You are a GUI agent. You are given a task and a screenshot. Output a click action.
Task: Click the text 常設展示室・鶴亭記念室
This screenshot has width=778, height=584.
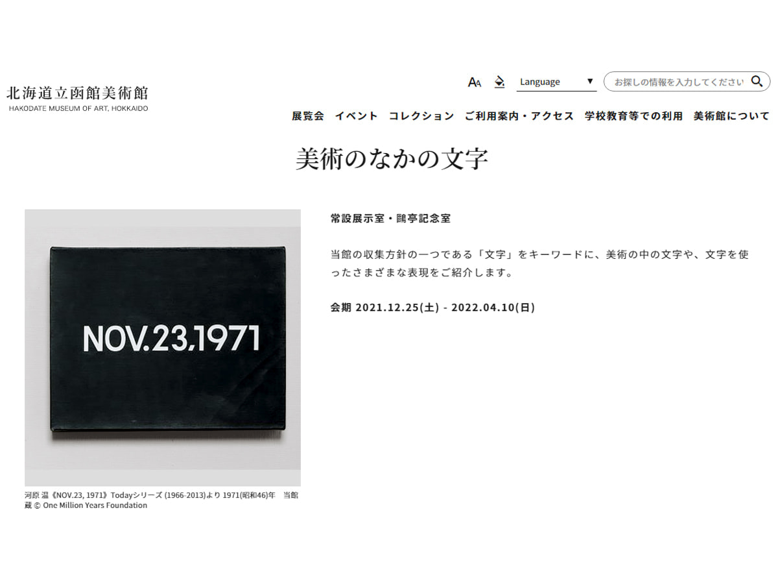click(390, 219)
